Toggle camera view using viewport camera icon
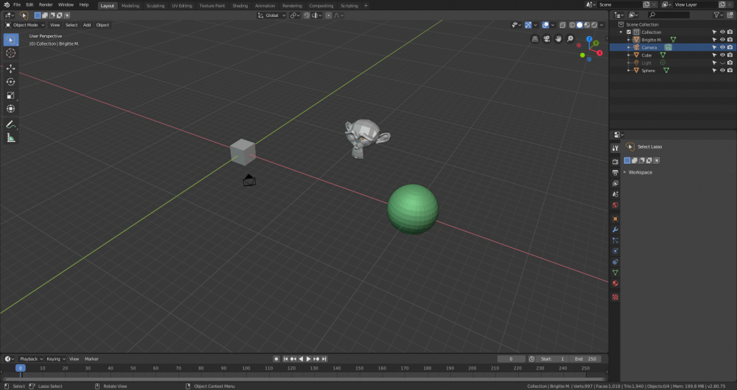737x390 pixels. click(547, 39)
